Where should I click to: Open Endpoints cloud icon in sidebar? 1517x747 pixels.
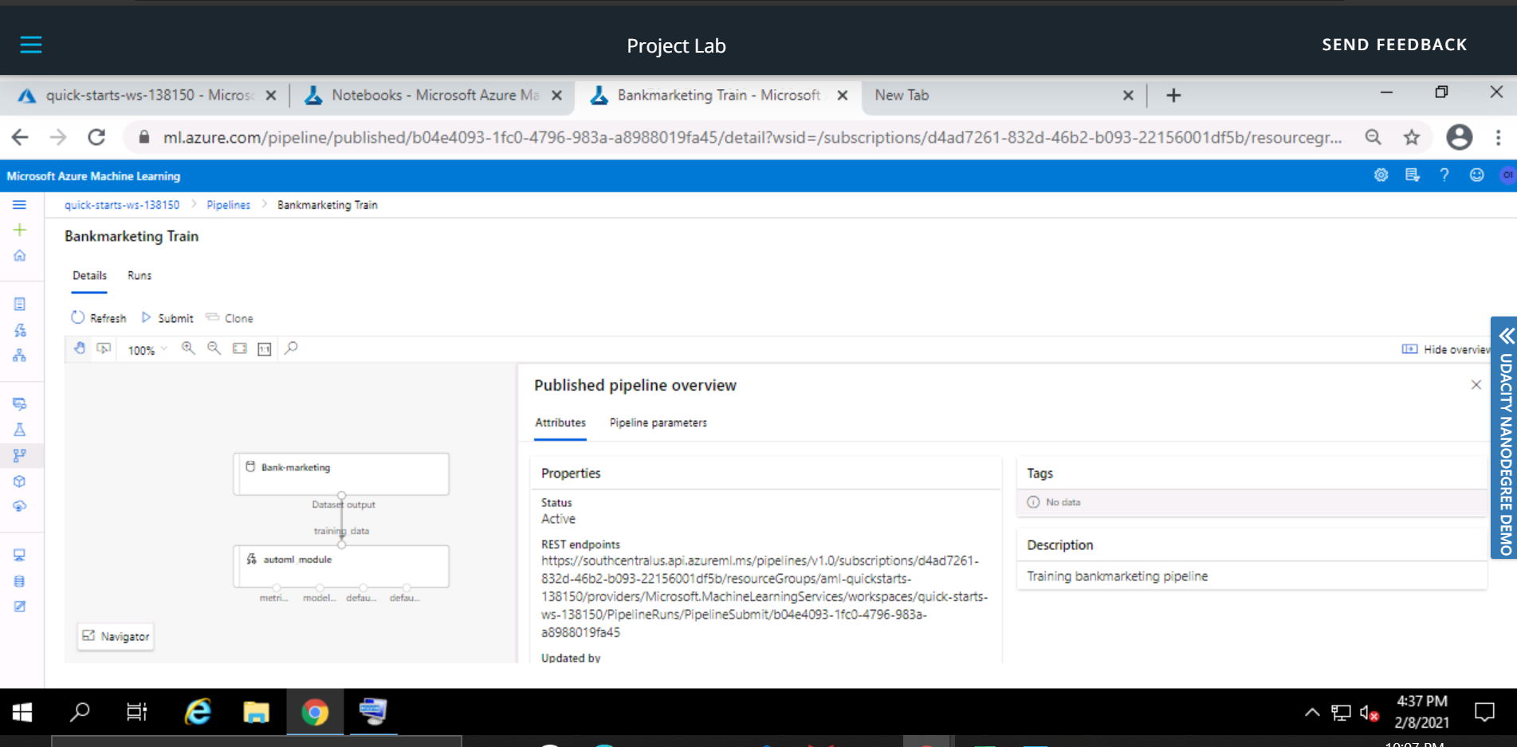point(19,506)
